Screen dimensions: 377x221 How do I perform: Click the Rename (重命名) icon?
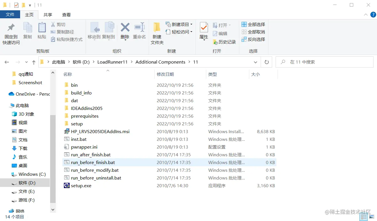140,27
